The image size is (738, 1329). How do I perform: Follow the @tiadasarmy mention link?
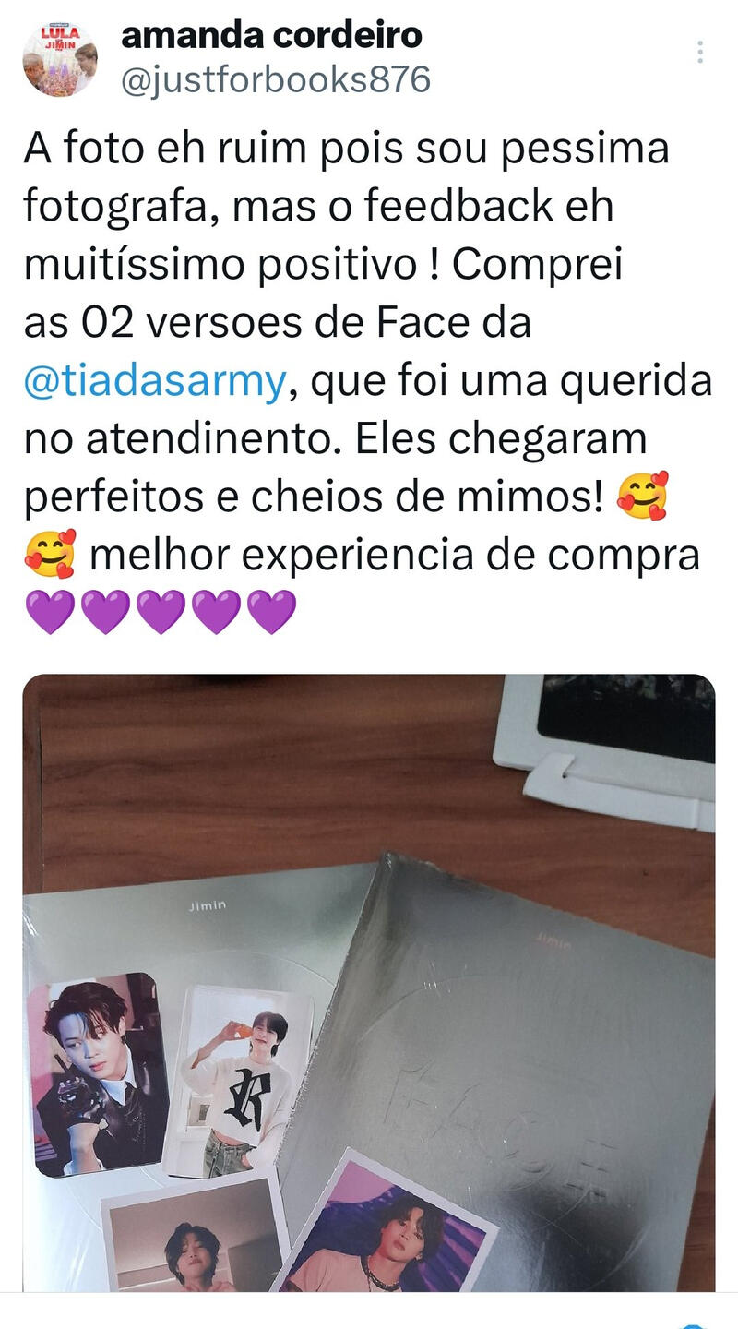pos(154,383)
